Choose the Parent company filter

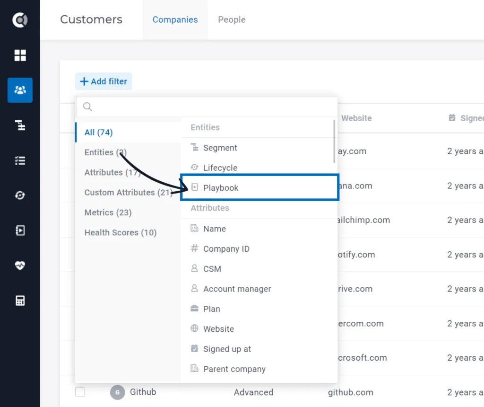[x=259, y=369]
